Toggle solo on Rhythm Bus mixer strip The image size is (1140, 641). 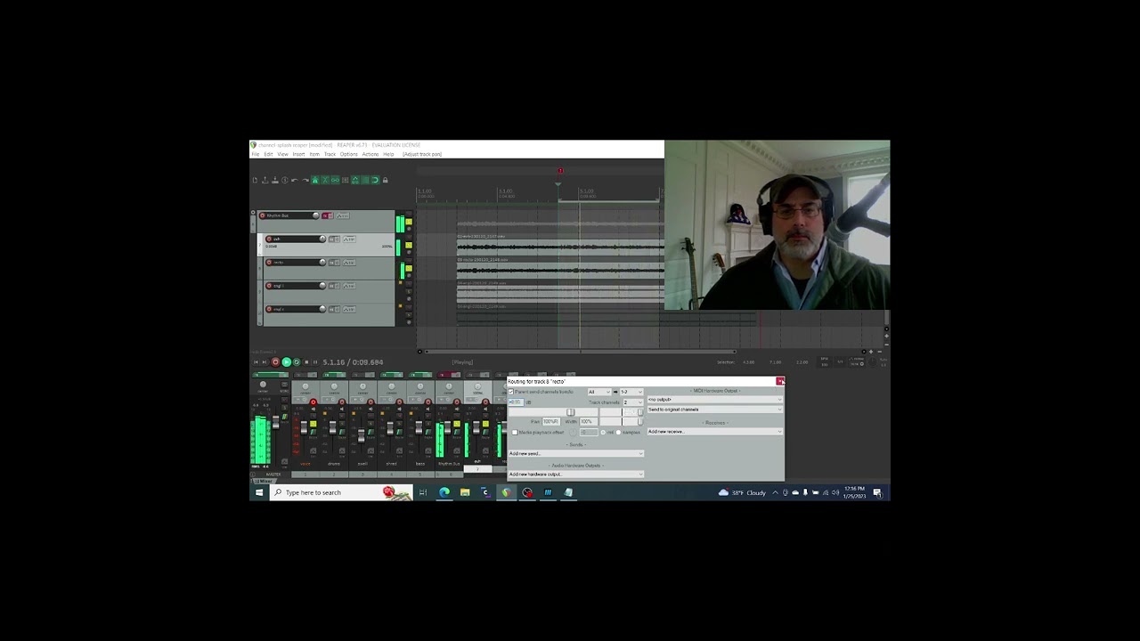457,424
